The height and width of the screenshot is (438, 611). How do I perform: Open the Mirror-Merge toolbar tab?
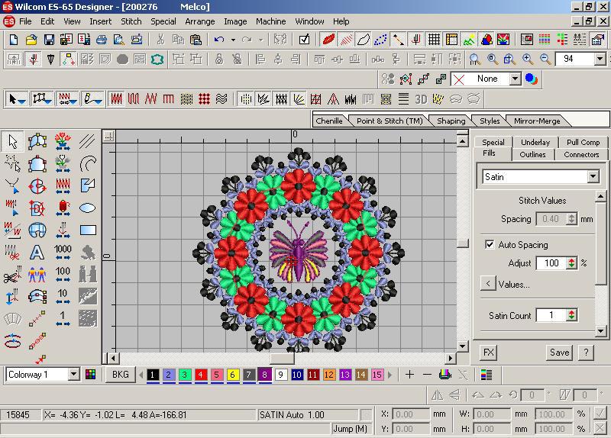point(537,121)
